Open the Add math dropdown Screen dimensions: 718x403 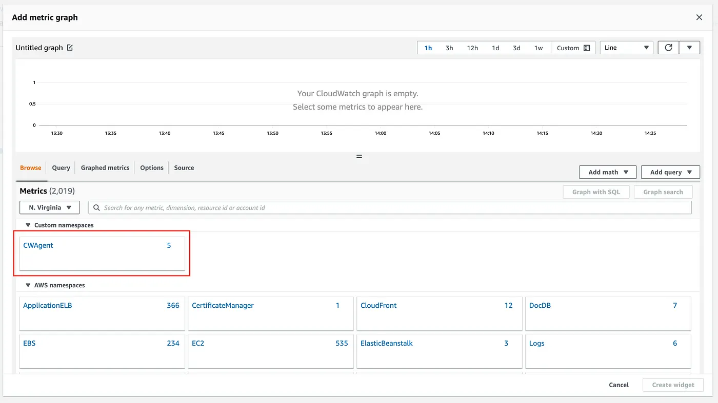coord(608,172)
